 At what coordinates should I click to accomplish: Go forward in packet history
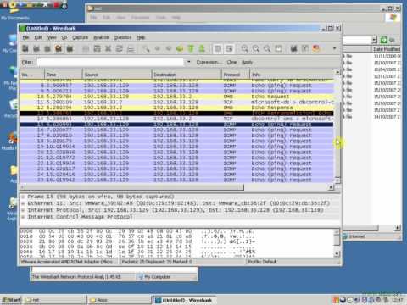click(x=169, y=48)
